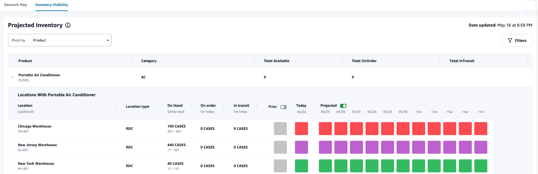Open the Pivot by Product dropdown

pyautogui.click(x=60, y=40)
